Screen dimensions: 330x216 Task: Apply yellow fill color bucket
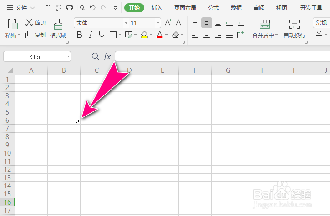(x=144, y=35)
